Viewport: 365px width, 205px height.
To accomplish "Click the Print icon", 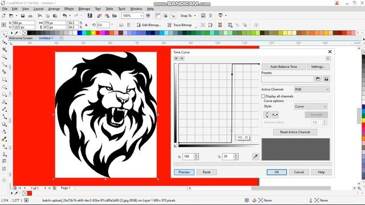I will 30,15.
